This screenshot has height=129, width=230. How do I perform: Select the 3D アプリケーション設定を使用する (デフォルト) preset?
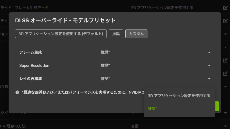(61, 34)
